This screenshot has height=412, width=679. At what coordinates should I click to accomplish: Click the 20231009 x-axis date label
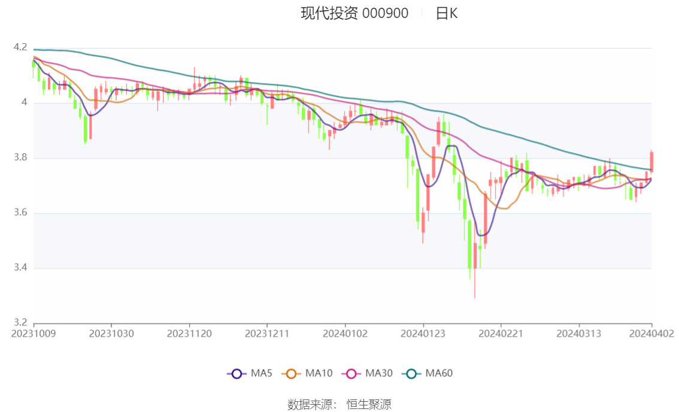(x=34, y=334)
